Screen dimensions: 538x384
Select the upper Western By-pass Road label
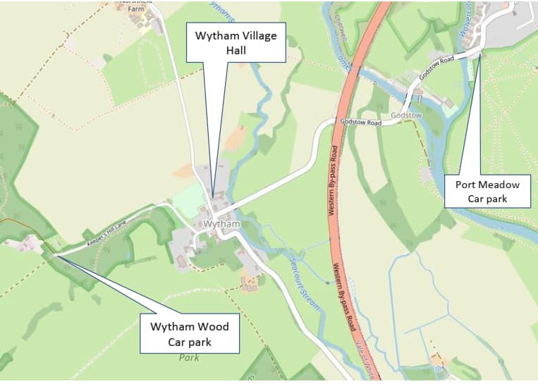click(x=333, y=180)
